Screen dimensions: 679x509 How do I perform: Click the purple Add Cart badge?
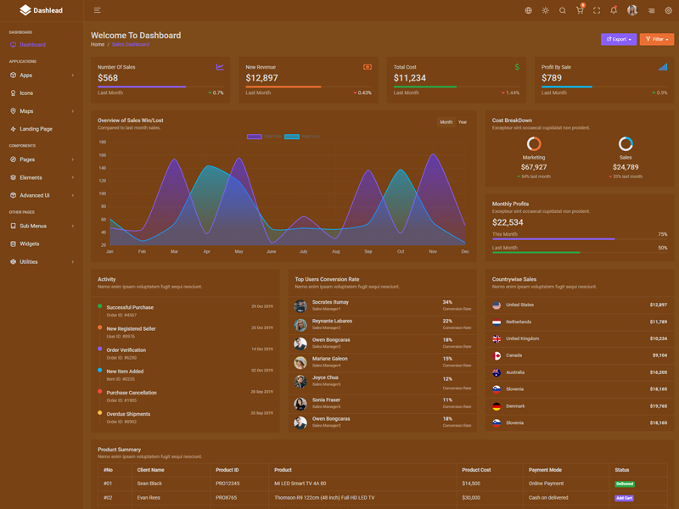point(624,498)
